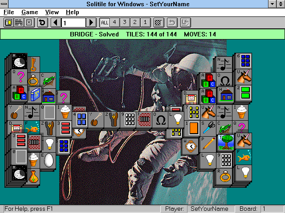The width and height of the screenshot is (285, 213).
Task: Select the scissors tile labeled S
Action: (208, 127)
